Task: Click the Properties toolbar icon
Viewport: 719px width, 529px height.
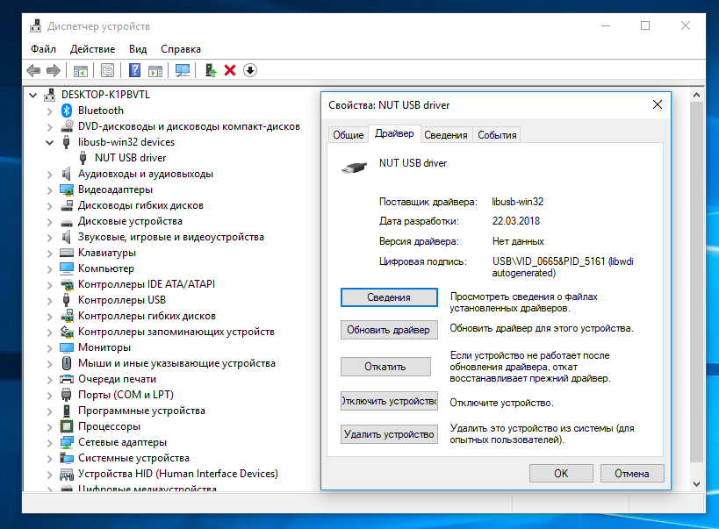Action: (x=107, y=70)
